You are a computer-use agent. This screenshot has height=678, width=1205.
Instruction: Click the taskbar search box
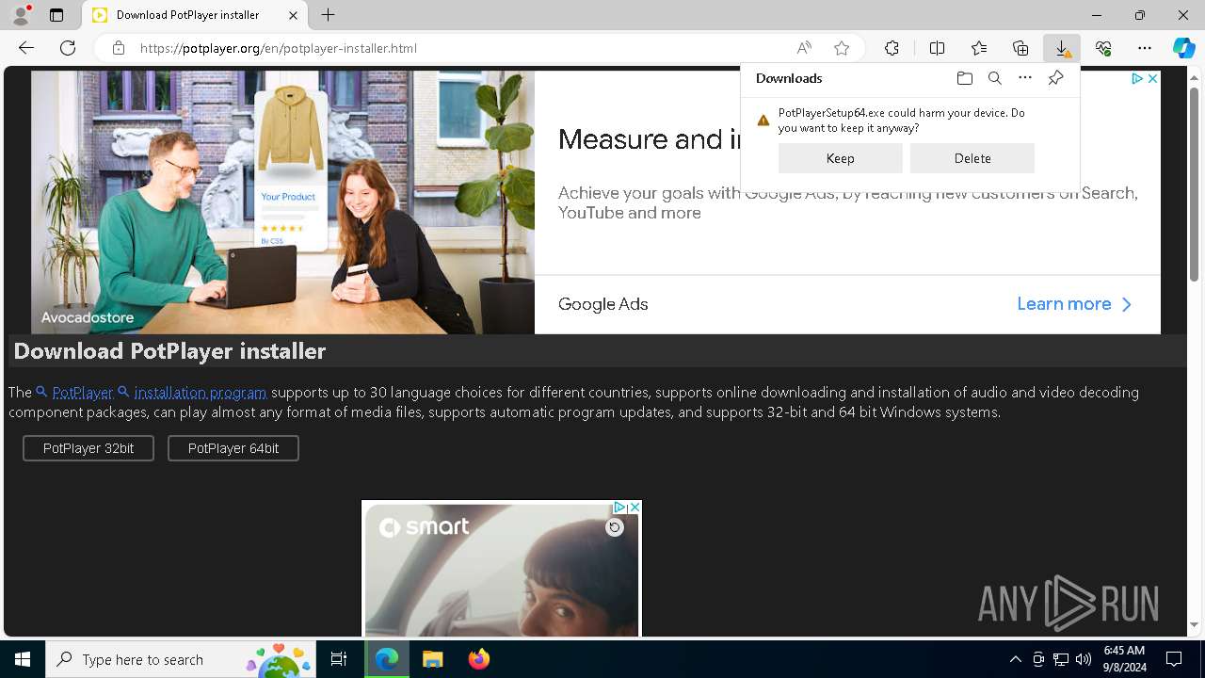point(181,659)
